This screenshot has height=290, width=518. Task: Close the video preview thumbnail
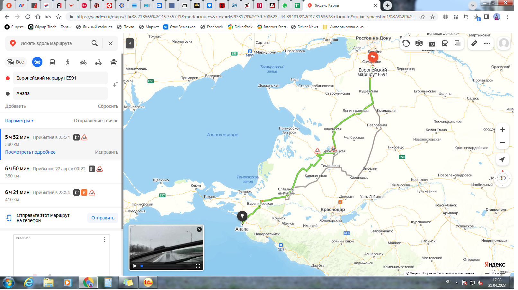click(x=199, y=229)
